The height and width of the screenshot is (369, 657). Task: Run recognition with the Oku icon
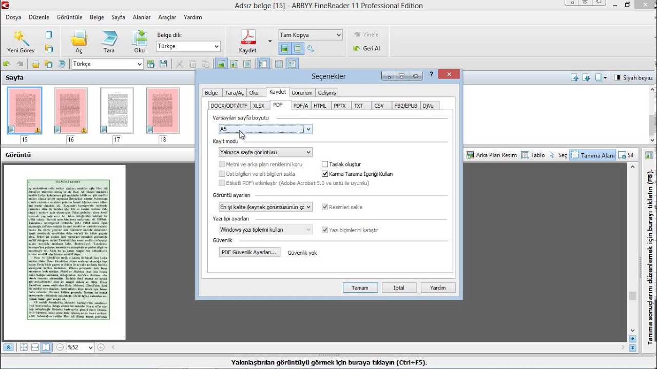[140, 38]
